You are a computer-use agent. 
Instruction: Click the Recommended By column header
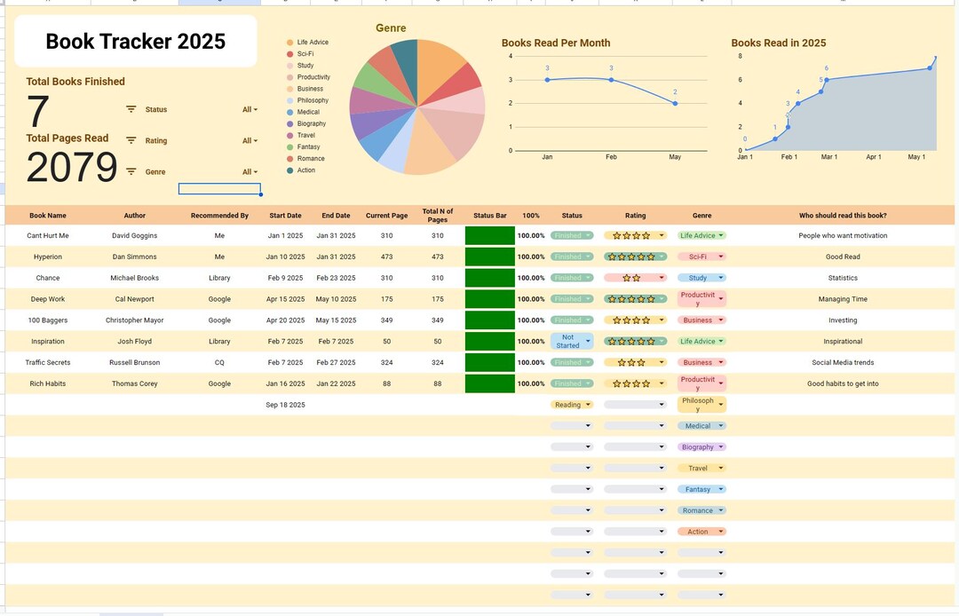click(x=219, y=215)
